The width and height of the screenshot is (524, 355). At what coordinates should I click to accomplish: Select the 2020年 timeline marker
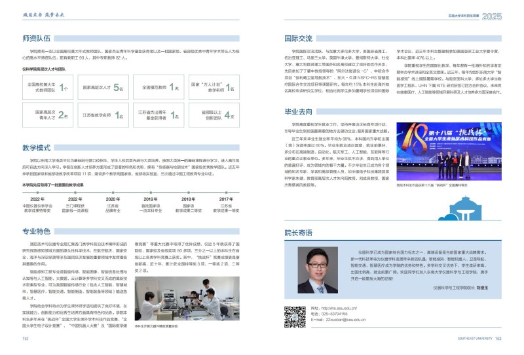(113, 199)
